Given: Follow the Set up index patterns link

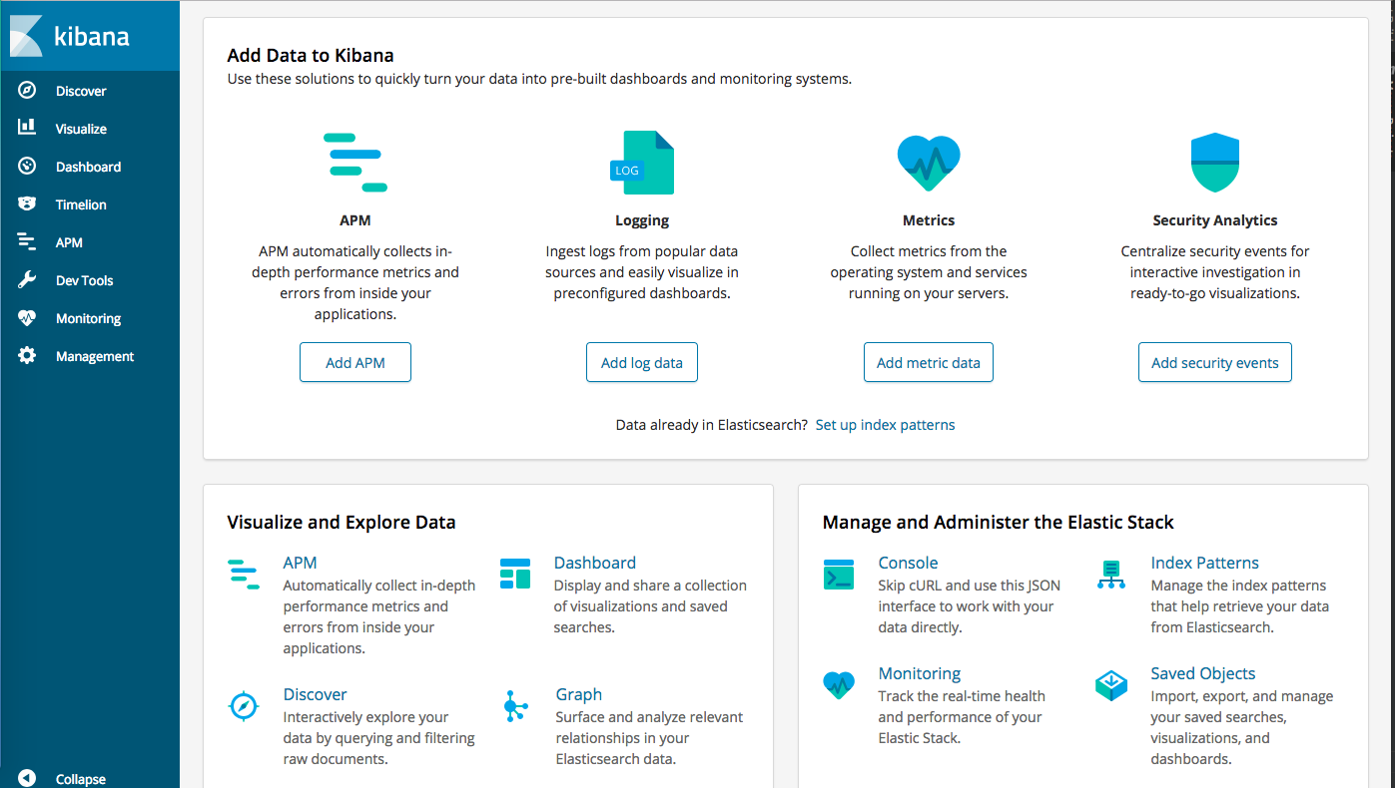Looking at the screenshot, I should (x=885, y=425).
